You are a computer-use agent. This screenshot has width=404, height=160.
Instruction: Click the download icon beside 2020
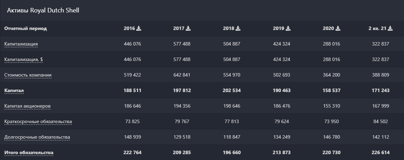point(338,28)
